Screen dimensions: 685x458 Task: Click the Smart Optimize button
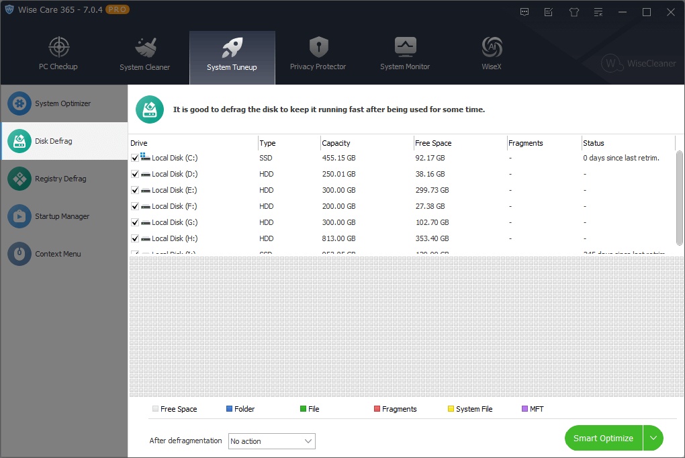point(603,438)
